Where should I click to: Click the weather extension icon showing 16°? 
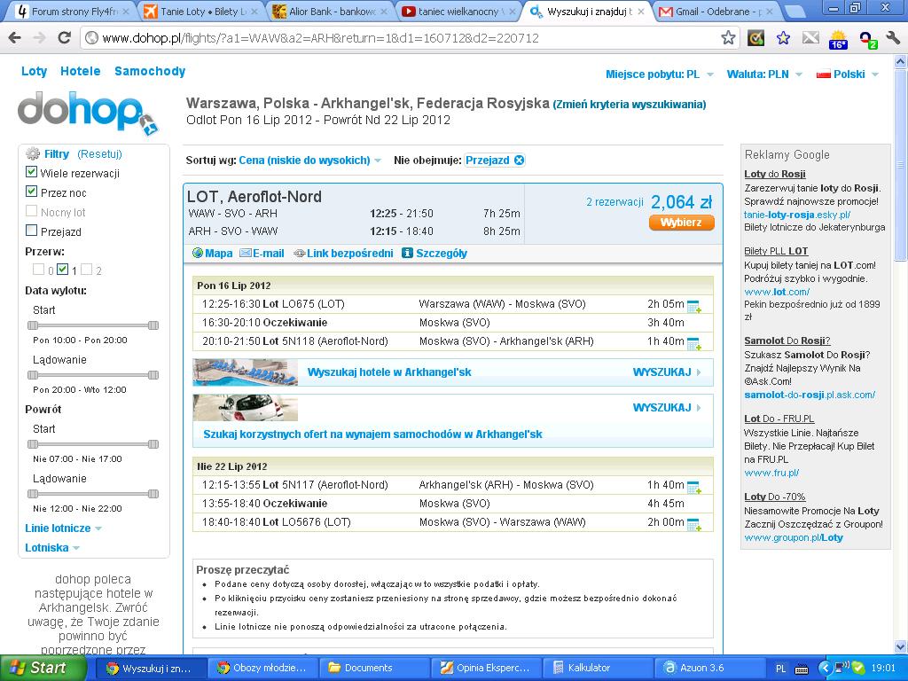click(x=838, y=39)
